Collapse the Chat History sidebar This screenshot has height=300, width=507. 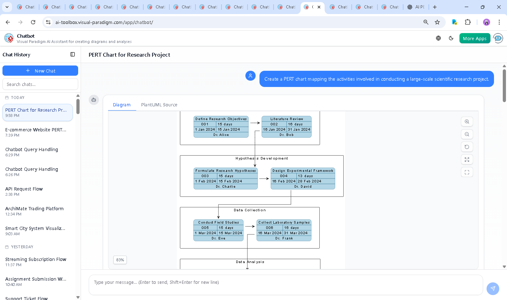[x=73, y=54]
